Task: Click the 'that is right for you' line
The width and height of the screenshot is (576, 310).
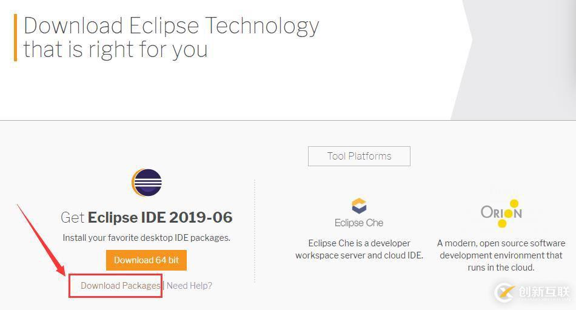Action: click(x=115, y=49)
